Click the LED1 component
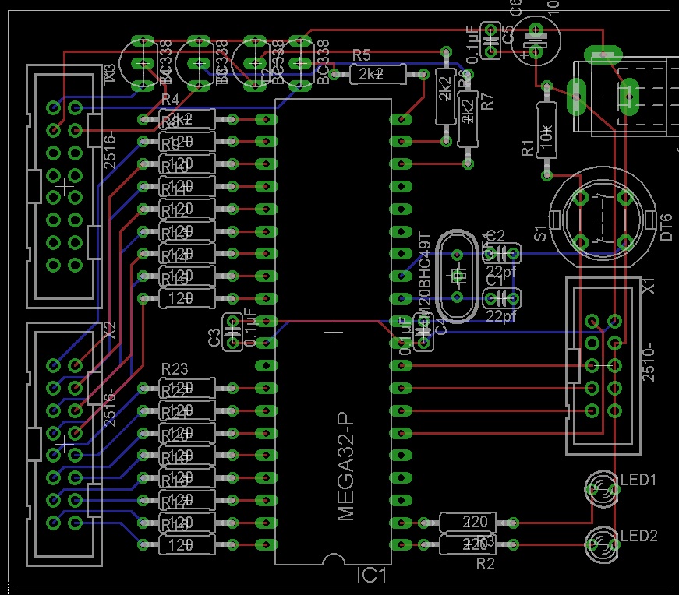The height and width of the screenshot is (595, 679). (602, 489)
